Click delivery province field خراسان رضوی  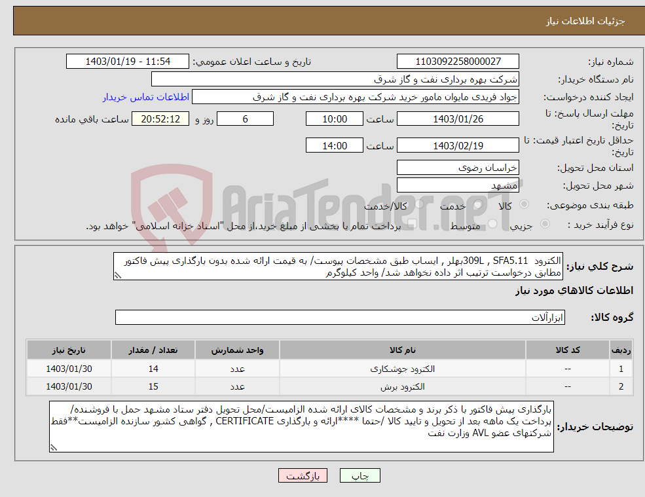pyautogui.click(x=458, y=168)
